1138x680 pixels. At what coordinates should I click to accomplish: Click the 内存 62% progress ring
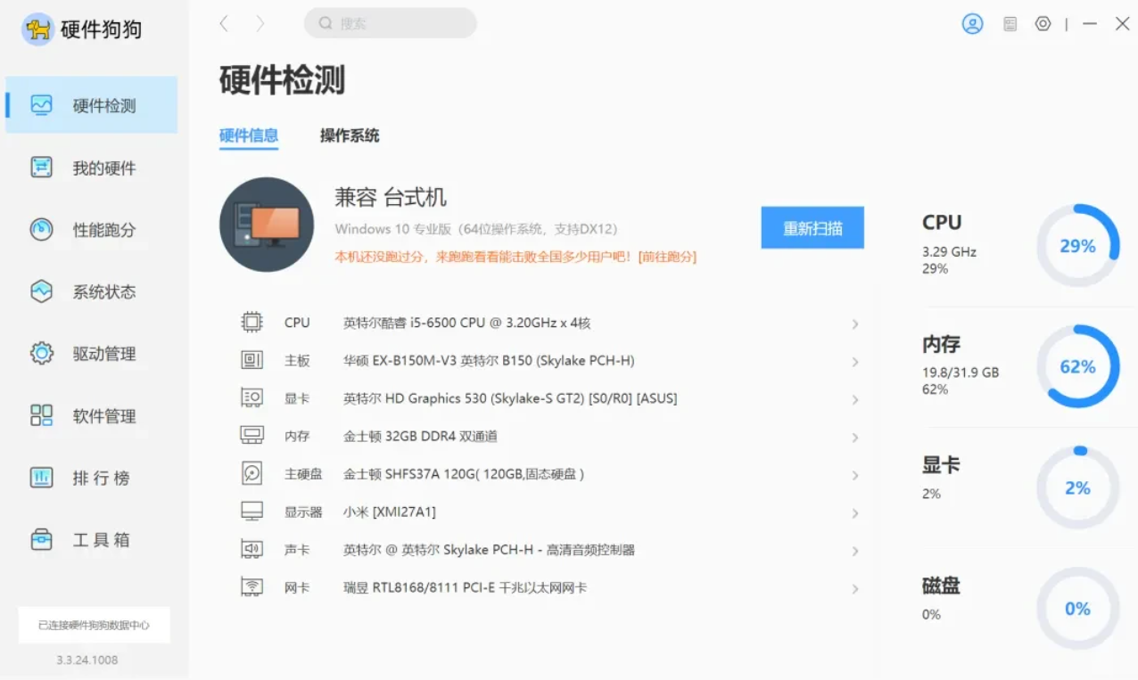point(1077,365)
